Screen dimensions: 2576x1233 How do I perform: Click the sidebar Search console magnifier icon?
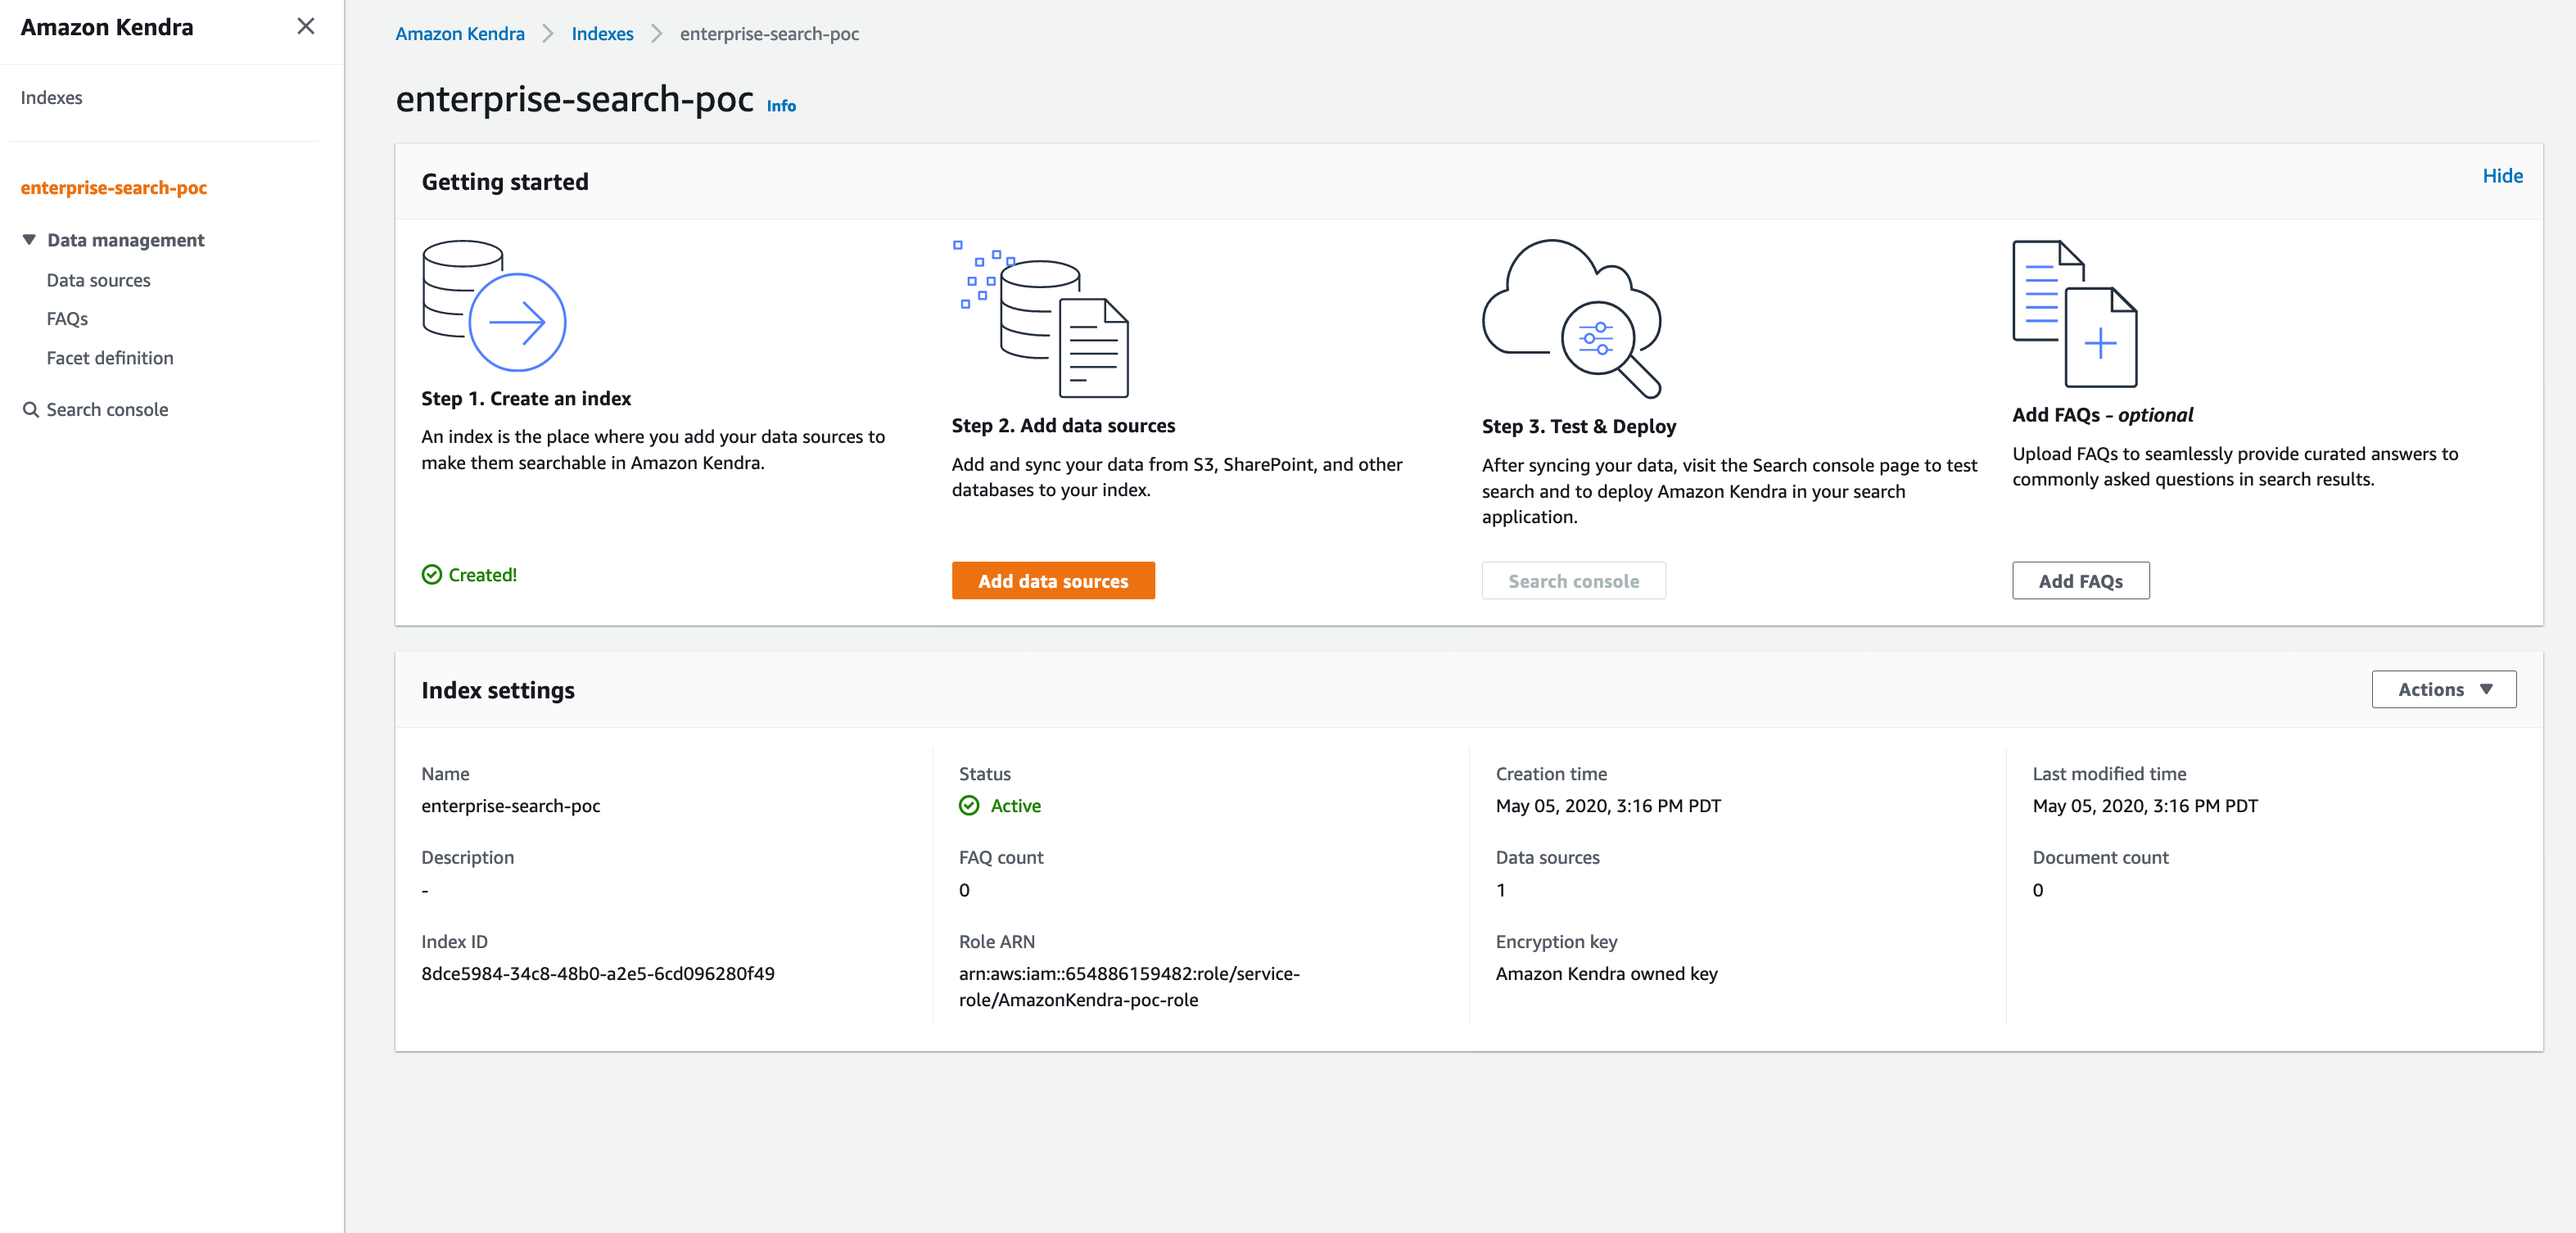tap(31, 409)
